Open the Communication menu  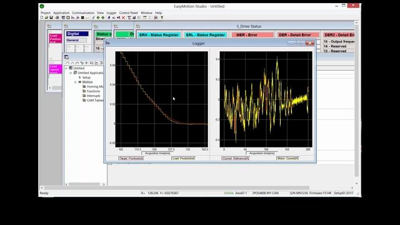pyautogui.click(x=83, y=12)
